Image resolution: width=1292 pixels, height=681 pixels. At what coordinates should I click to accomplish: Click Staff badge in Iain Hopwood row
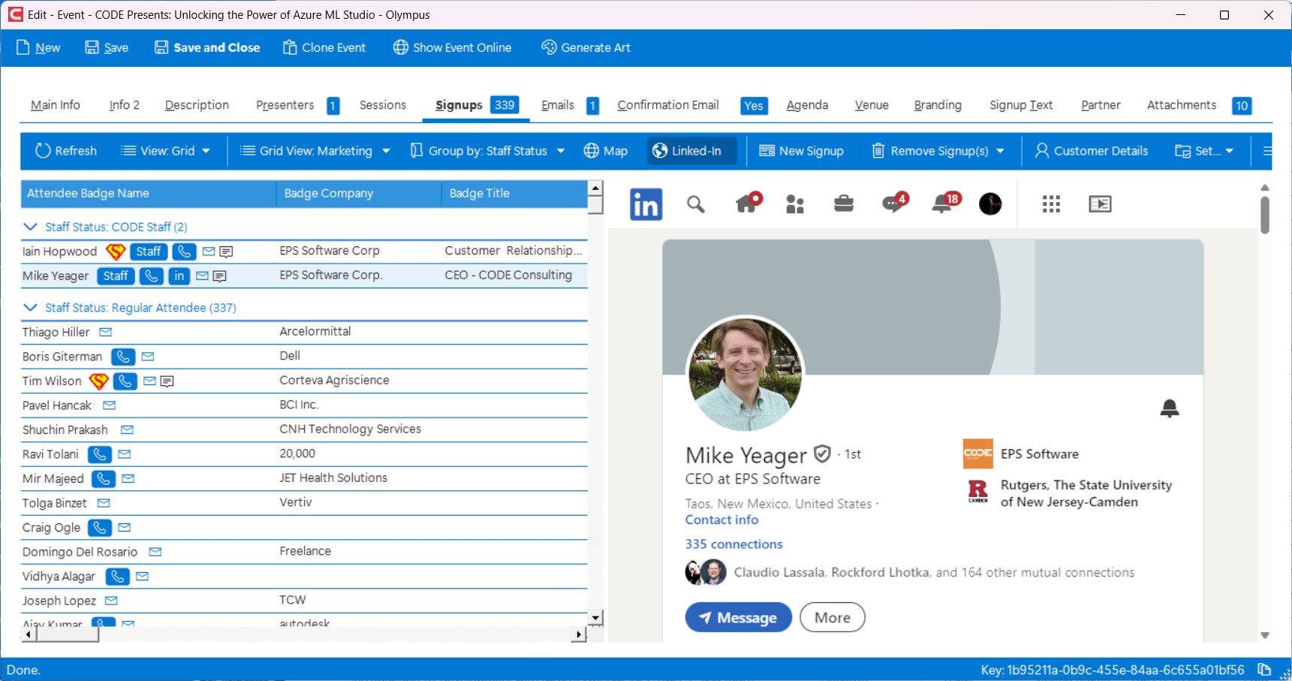click(x=148, y=252)
